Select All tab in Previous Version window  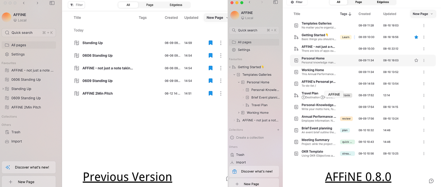(x=128, y=5)
